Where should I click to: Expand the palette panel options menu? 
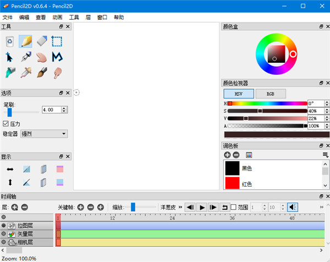tap(325, 155)
